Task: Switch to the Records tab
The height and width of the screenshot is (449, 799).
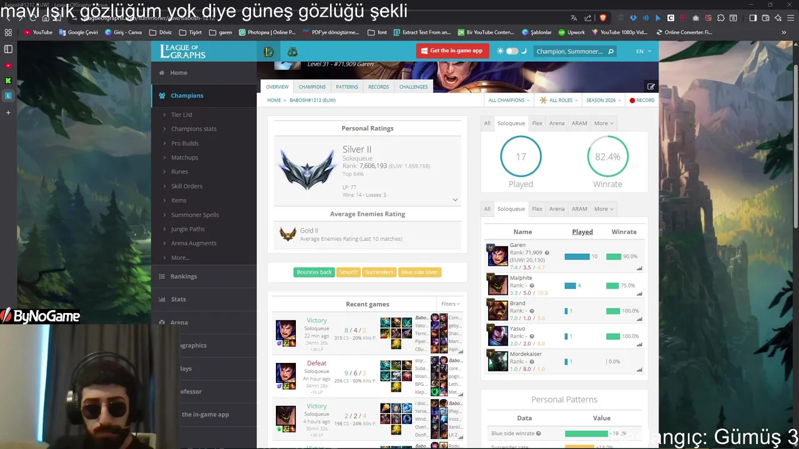Action: pos(378,87)
